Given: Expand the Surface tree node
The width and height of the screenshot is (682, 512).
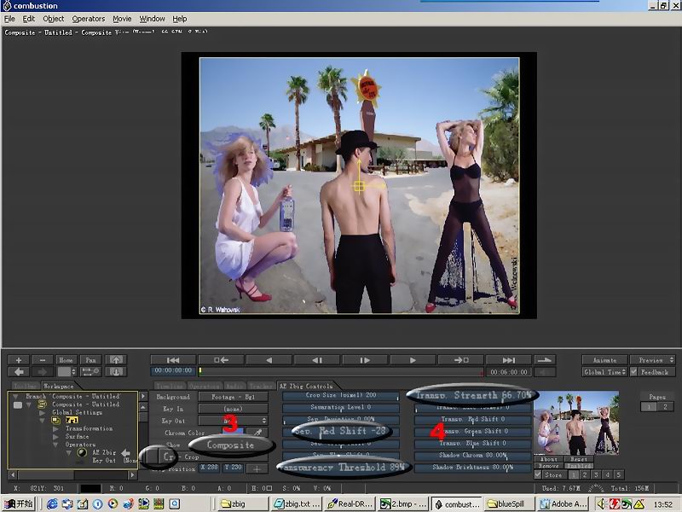Looking at the screenshot, I should [55, 436].
